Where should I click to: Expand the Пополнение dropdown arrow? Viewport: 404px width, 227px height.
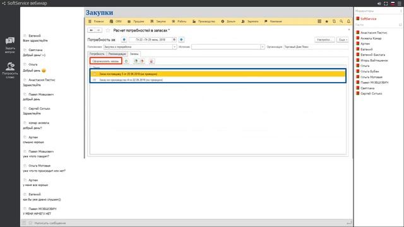(x=174, y=47)
